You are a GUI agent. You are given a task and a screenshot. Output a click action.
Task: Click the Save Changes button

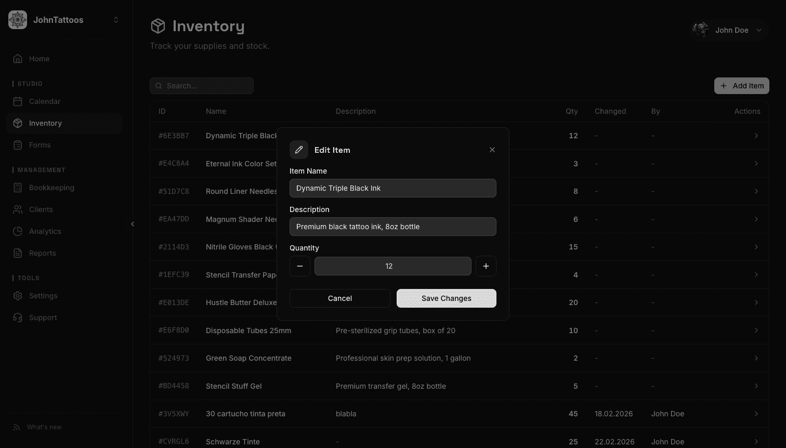[446, 298]
